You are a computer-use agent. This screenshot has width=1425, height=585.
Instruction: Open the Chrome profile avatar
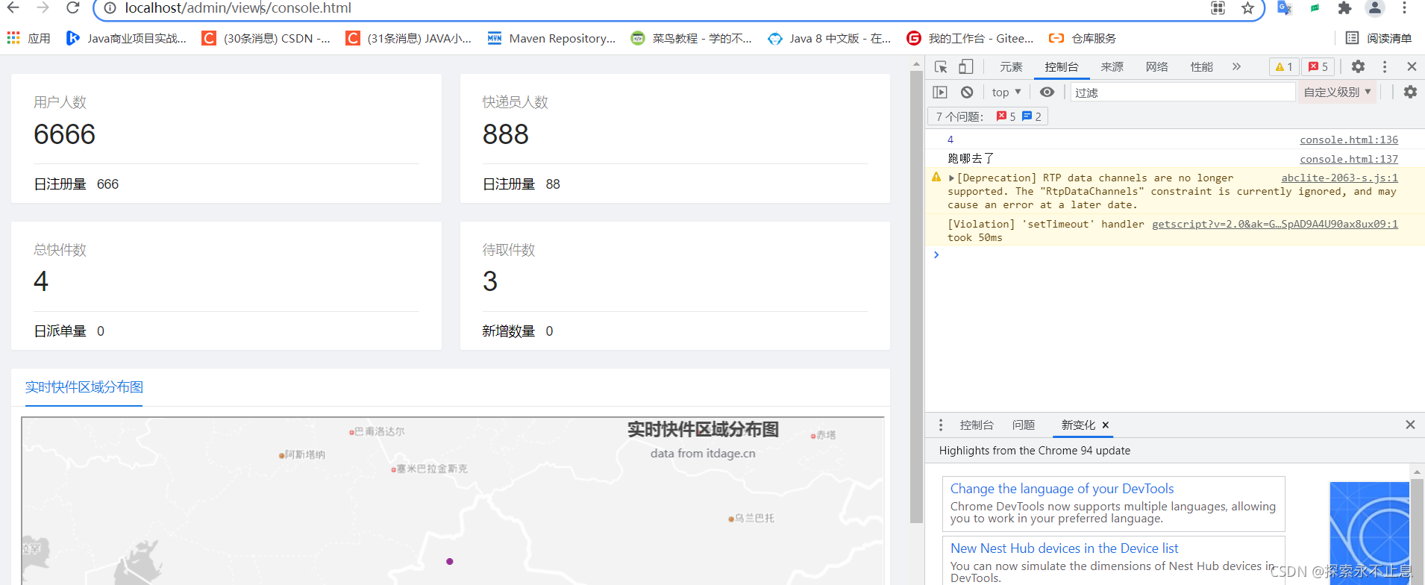(1374, 8)
